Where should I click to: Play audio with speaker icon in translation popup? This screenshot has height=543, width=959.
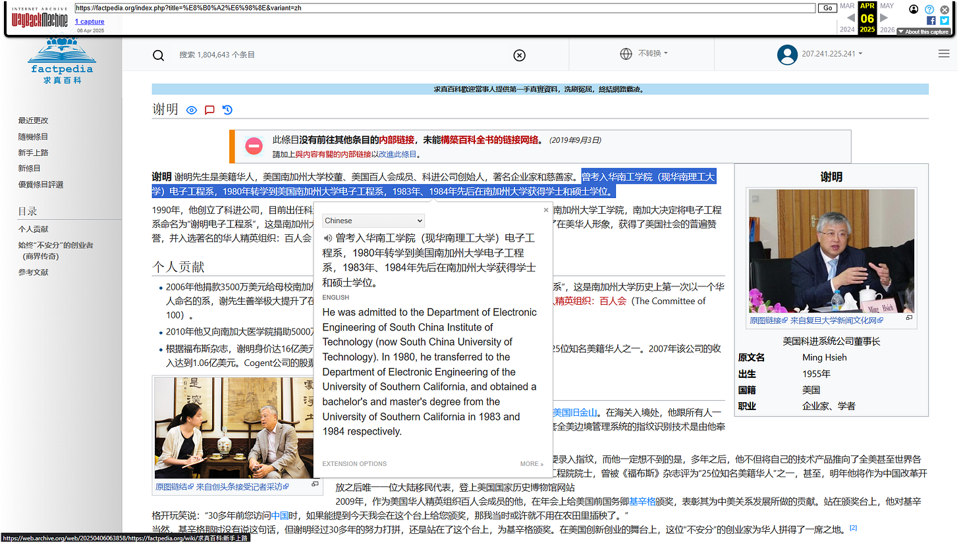click(x=327, y=238)
